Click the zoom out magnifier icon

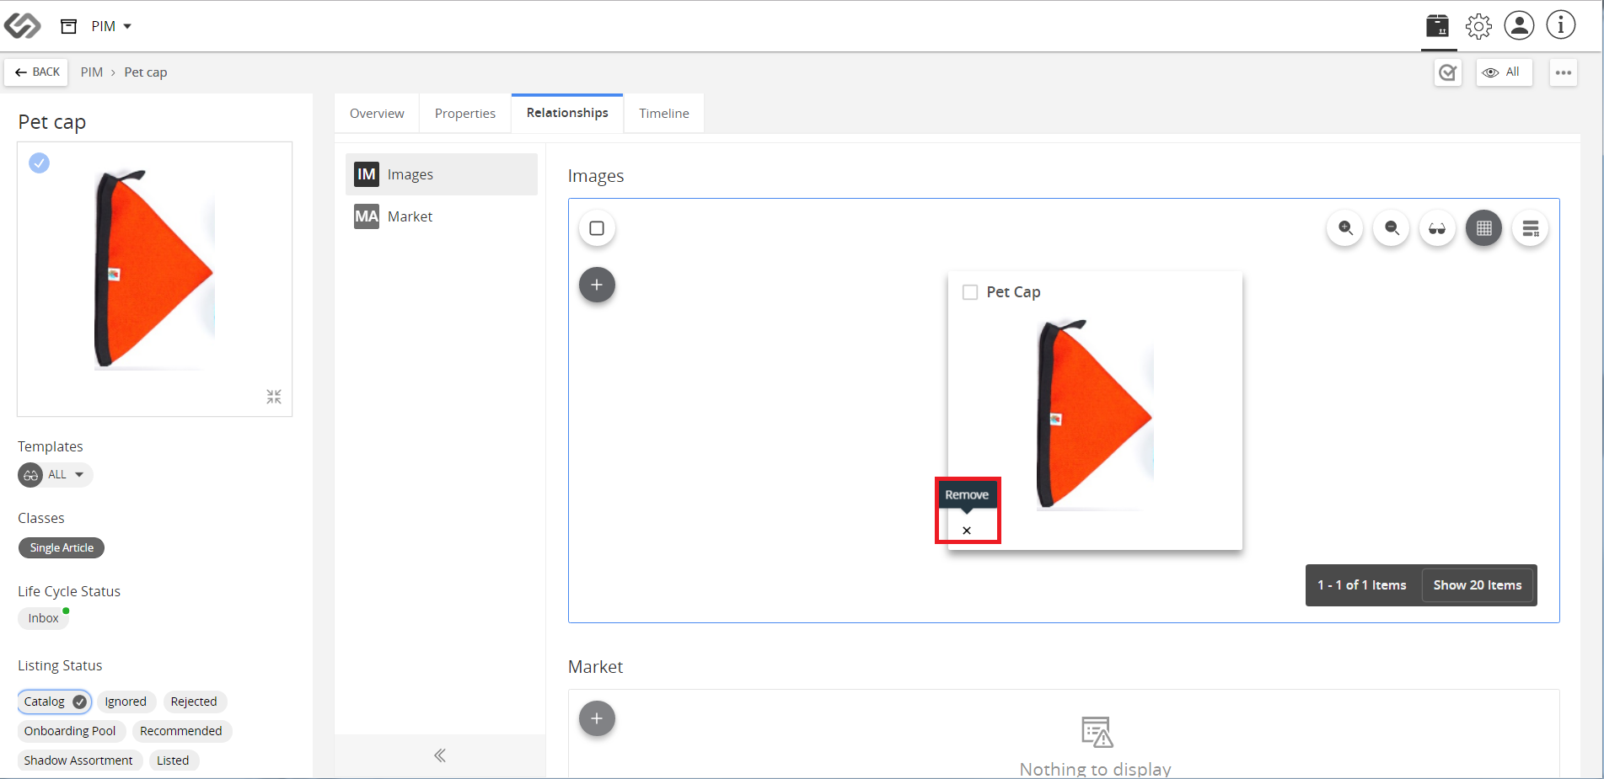point(1392,228)
